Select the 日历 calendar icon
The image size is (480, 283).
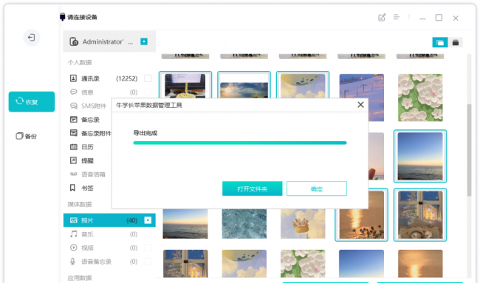pos(73,147)
